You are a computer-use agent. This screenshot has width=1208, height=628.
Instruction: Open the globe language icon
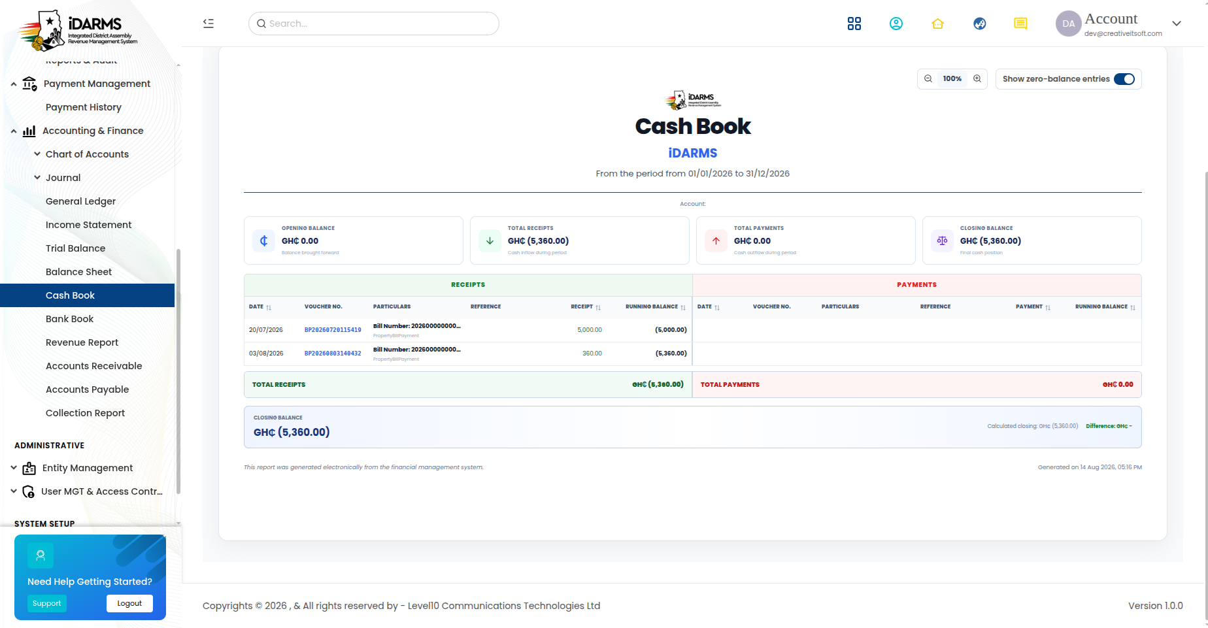click(x=980, y=24)
